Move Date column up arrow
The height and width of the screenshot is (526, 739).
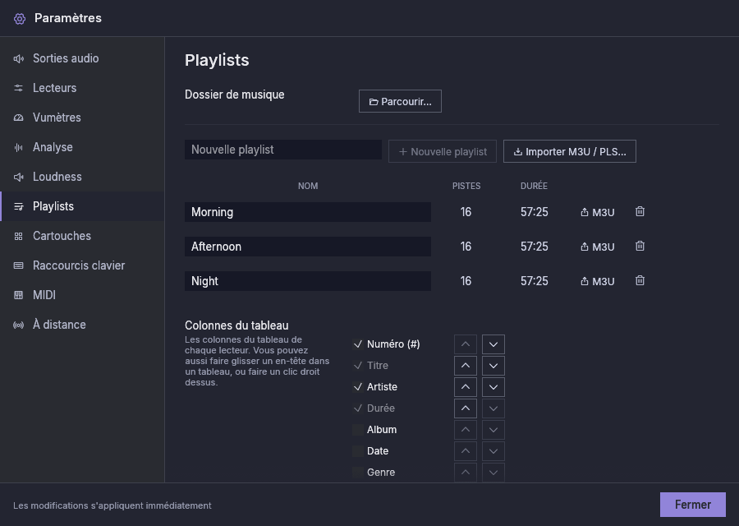point(466,451)
